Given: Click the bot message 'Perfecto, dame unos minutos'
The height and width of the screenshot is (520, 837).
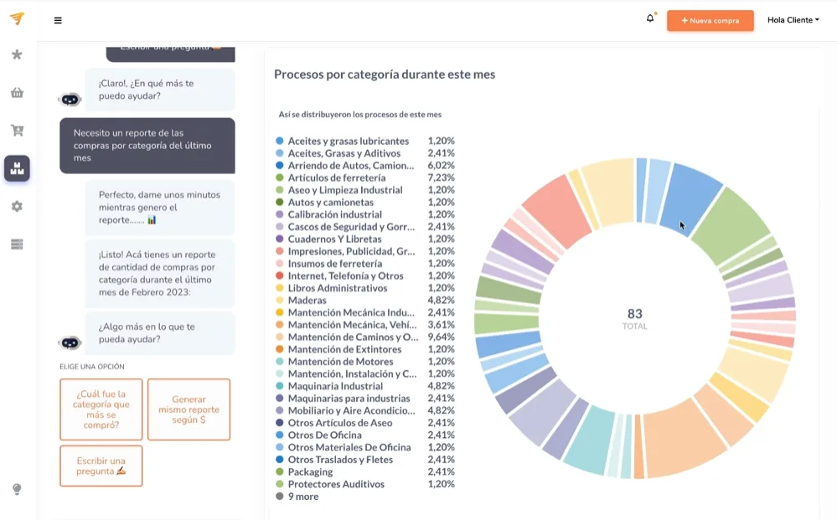Looking at the screenshot, I should (x=159, y=208).
